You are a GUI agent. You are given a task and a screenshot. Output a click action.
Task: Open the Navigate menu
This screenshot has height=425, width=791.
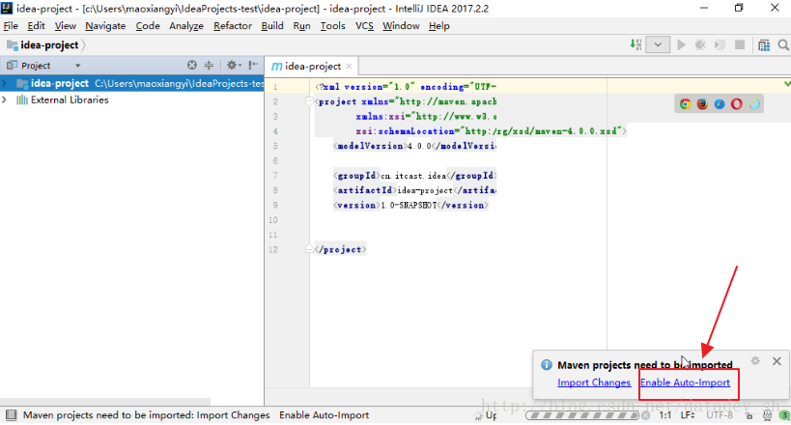tap(105, 26)
